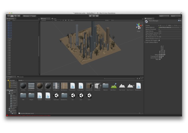Toggle Ignore Raycast row Ignore Raycast checkbox
Viewport: 188px width, 133px height.
pyautogui.click(x=161, y=58)
